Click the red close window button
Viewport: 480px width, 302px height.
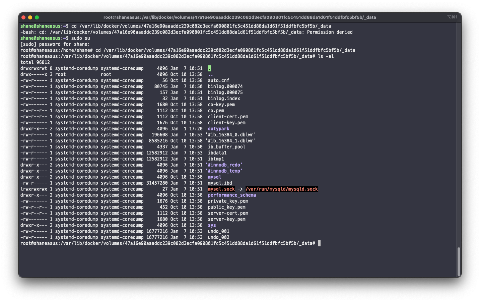coord(23,17)
